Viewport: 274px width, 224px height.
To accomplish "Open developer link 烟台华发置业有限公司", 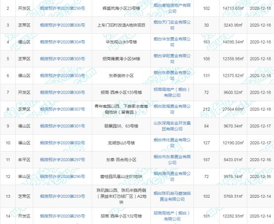I will pyautogui.click(x=172, y=42).
